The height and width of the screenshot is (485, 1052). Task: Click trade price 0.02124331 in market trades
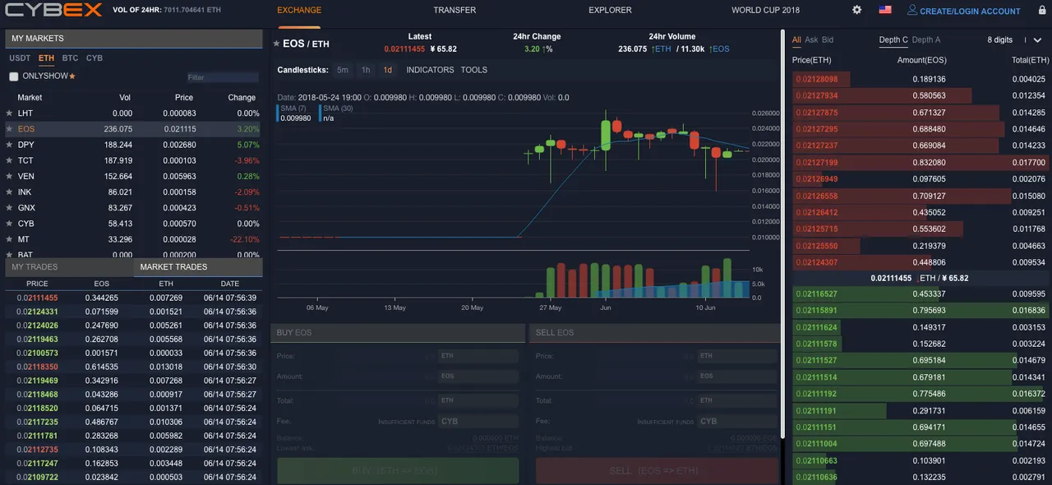pyautogui.click(x=37, y=312)
